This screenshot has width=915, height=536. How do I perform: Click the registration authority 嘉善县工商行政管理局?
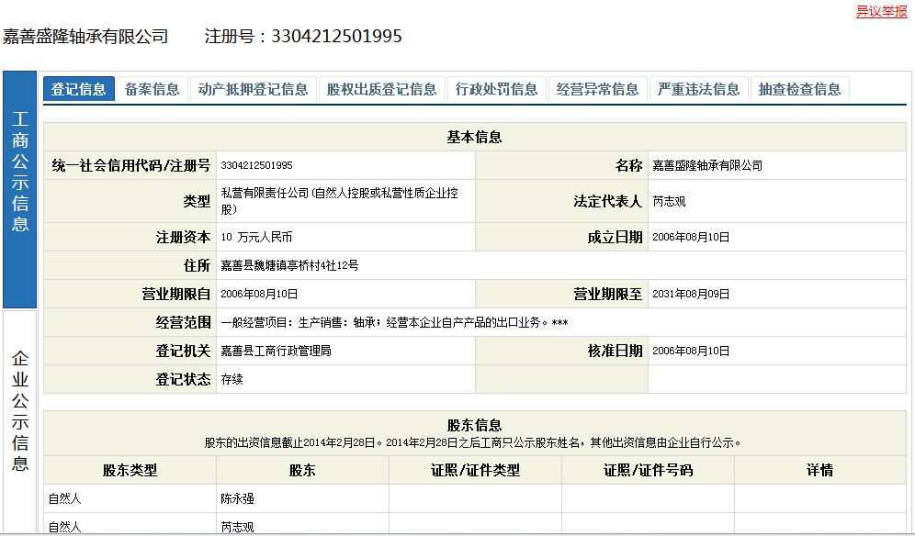click(276, 352)
